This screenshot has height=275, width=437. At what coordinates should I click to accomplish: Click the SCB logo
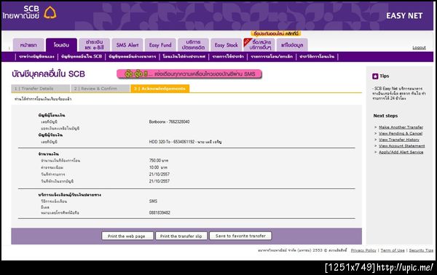pyautogui.click(x=30, y=13)
